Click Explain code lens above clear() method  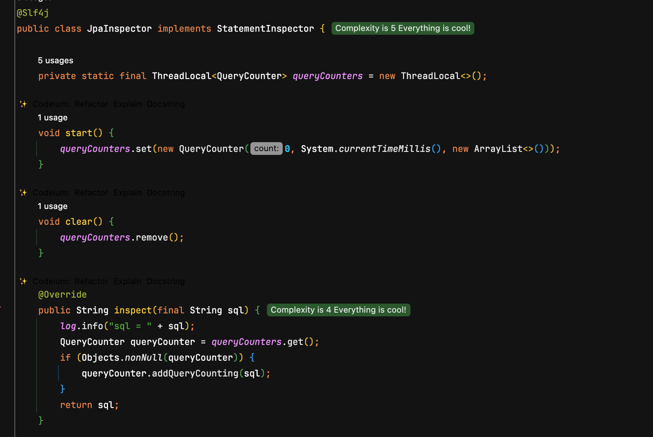pos(127,193)
